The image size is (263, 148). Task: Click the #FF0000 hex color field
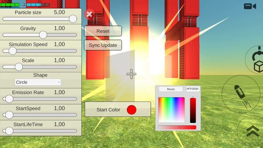click(x=193, y=89)
